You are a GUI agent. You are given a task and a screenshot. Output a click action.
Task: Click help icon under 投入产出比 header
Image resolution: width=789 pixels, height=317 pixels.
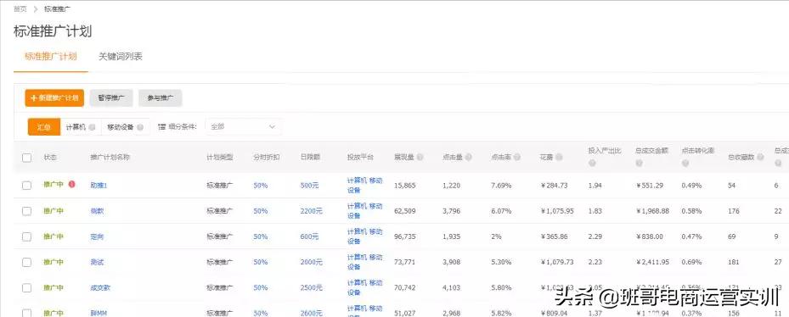click(x=592, y=164)
